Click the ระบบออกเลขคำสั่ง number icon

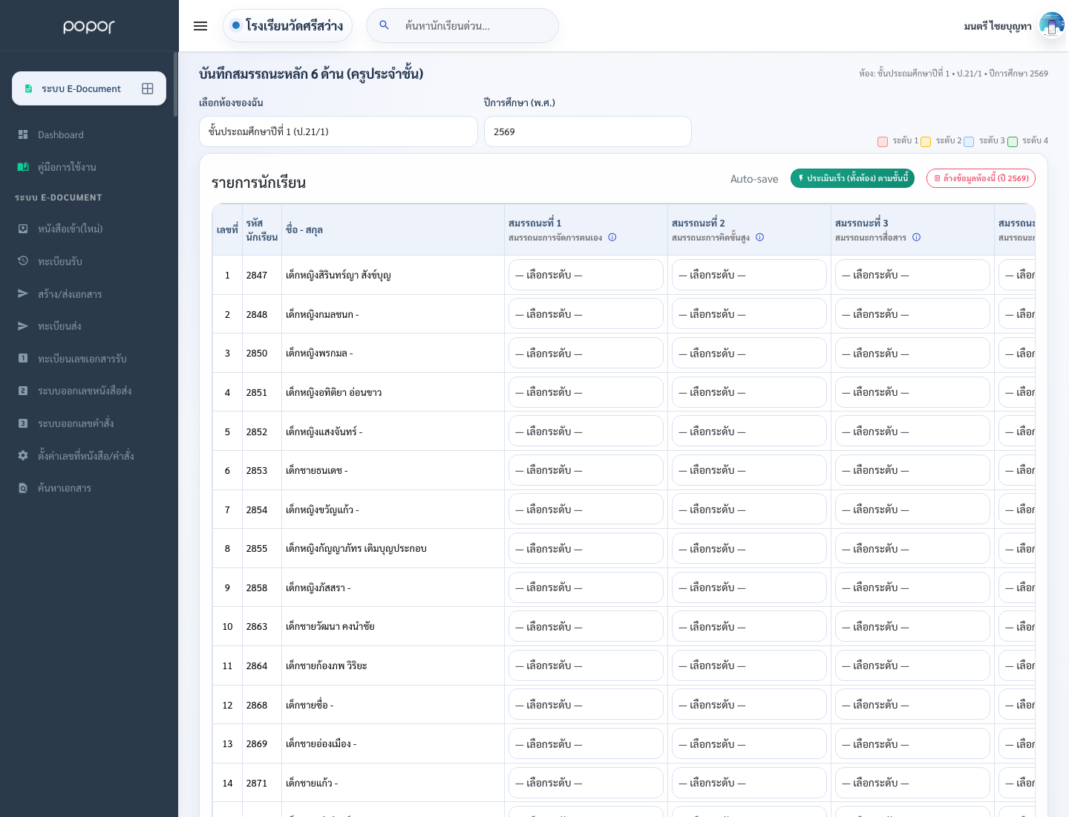[23, 423]
